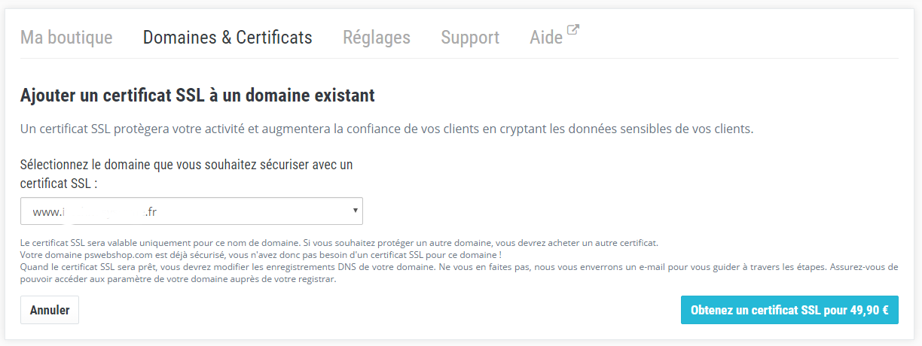Screen dimensions: 922x346
Task: Open the Aide help tab
Action: point(546,37)
